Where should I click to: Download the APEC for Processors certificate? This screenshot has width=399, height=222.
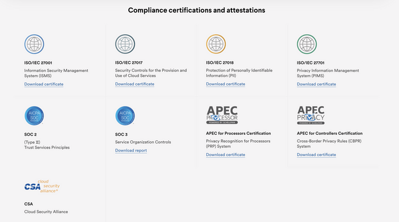pos(226,154)
